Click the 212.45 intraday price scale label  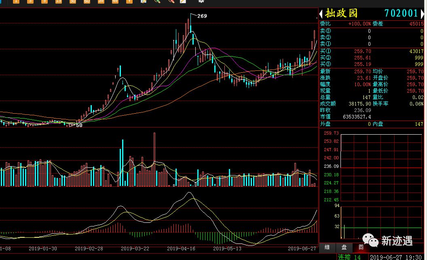point(331,200)
